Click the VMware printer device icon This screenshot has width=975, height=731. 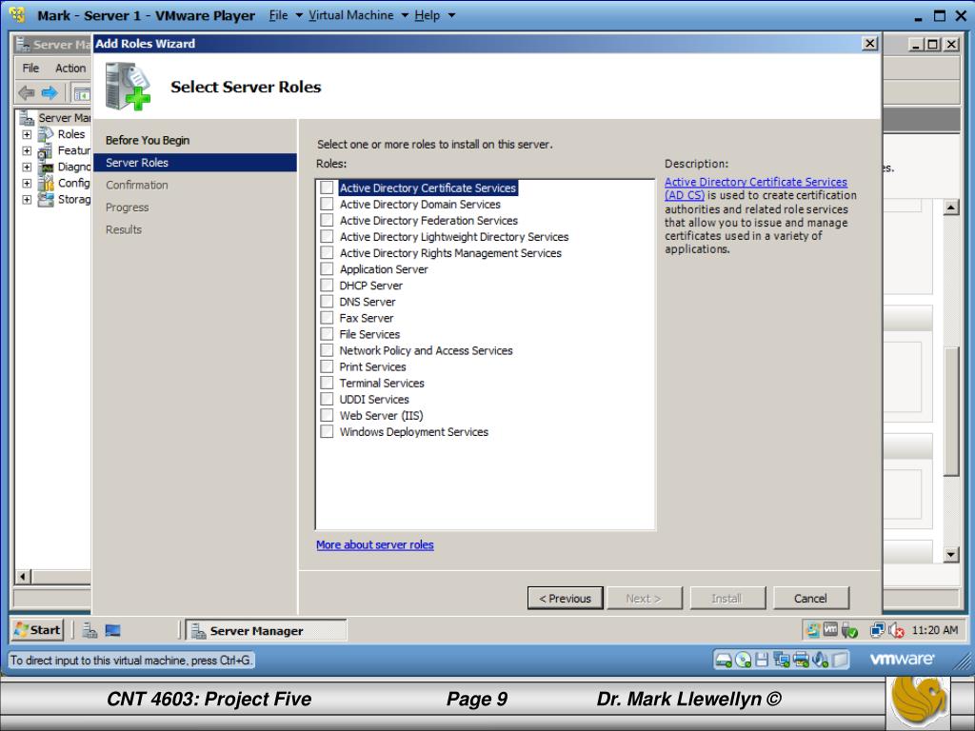coord(801,660)
